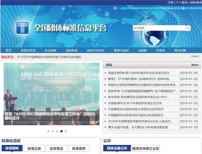Switch to 标准立项 tab

point(34,148)
